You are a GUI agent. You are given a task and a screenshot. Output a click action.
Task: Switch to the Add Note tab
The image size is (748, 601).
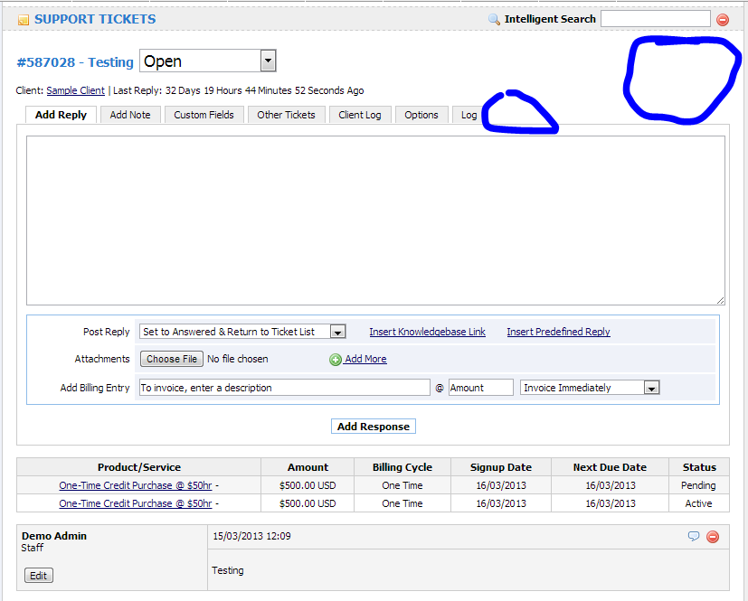coord(130,115)
